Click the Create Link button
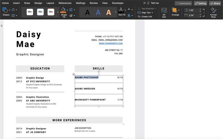 pyautogui.click(x=145, y=17)
